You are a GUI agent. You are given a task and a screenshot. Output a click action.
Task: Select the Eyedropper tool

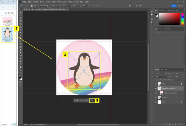20,29
